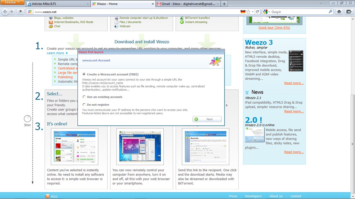The width and height of the screenshot is (355, 199).
Task: Open the Weezo 2.0 screenshot thumbnail
Action: pos(254,135)
